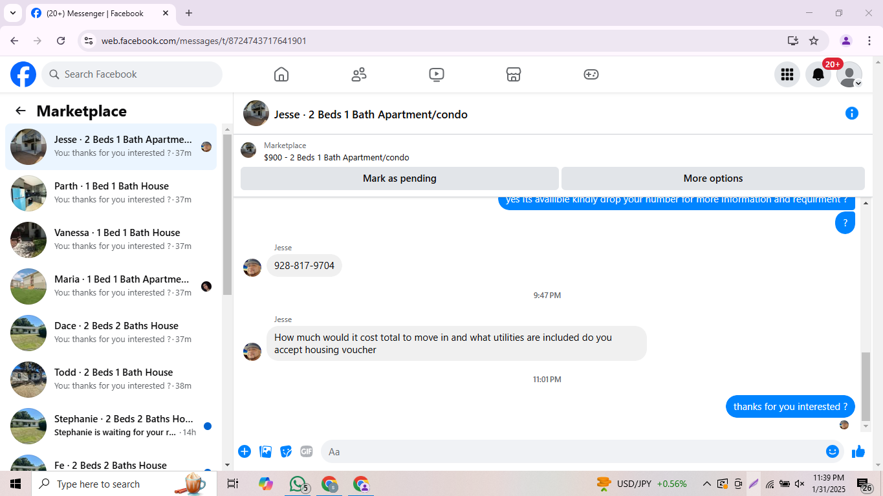883x496 pixels.
Task: Show hidden system tray icons
Action: pyautogui.click(x=707, y=484)
